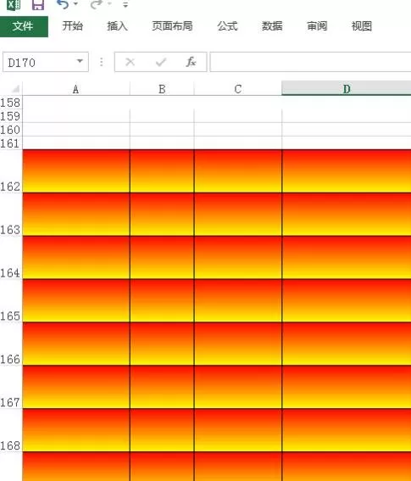
Task: Open the undo history dropdown arrow
Action: [75, 4]
